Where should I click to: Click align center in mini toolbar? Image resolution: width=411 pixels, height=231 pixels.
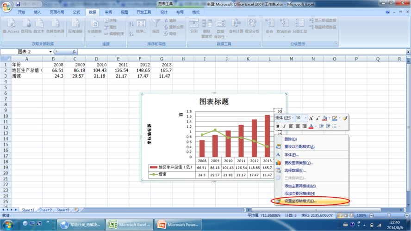point(298,126)
